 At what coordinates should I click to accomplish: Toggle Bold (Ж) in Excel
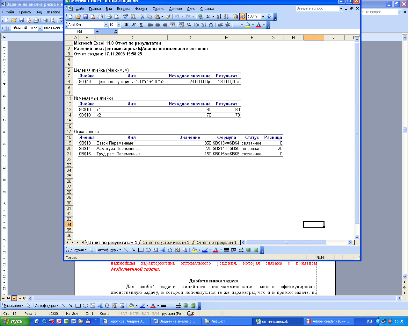pos(127,25)
